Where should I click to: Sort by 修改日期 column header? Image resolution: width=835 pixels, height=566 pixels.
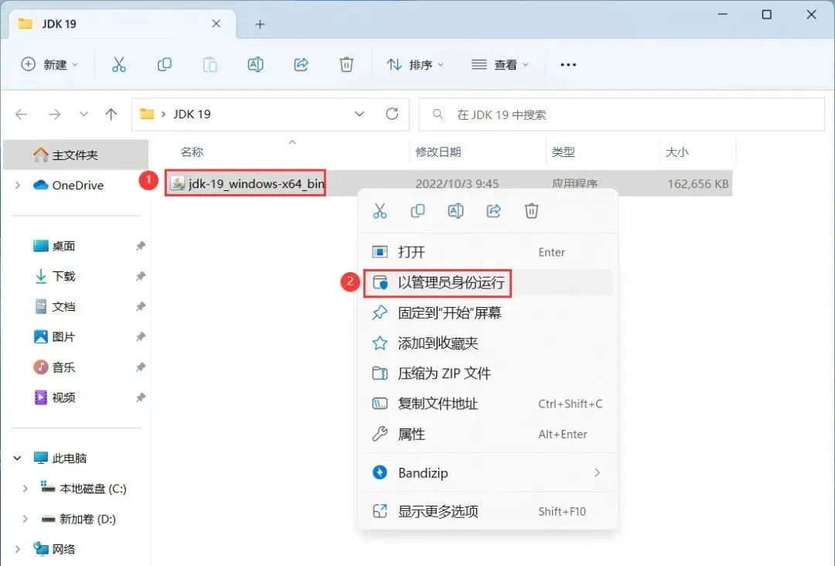pos(438,152)
